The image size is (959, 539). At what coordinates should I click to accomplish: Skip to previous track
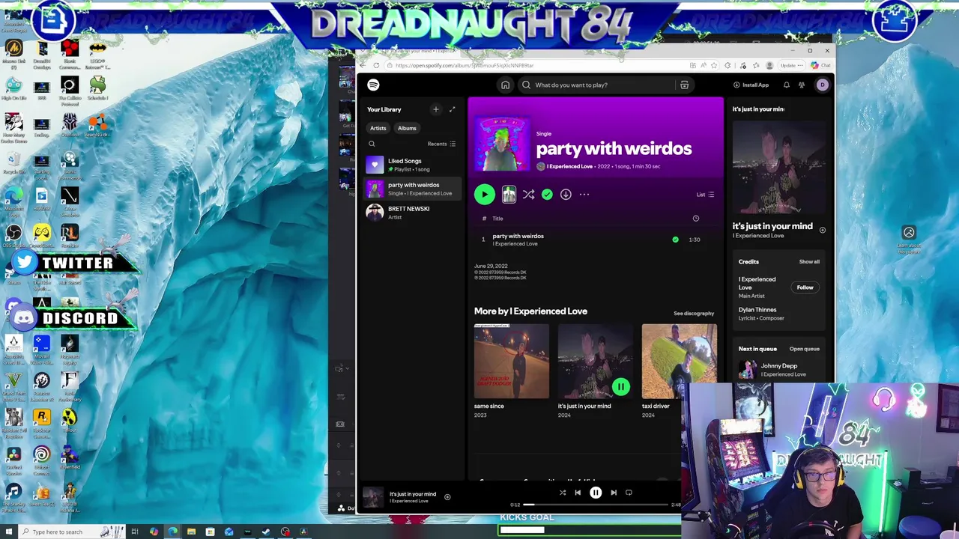[x=578, y=493]
